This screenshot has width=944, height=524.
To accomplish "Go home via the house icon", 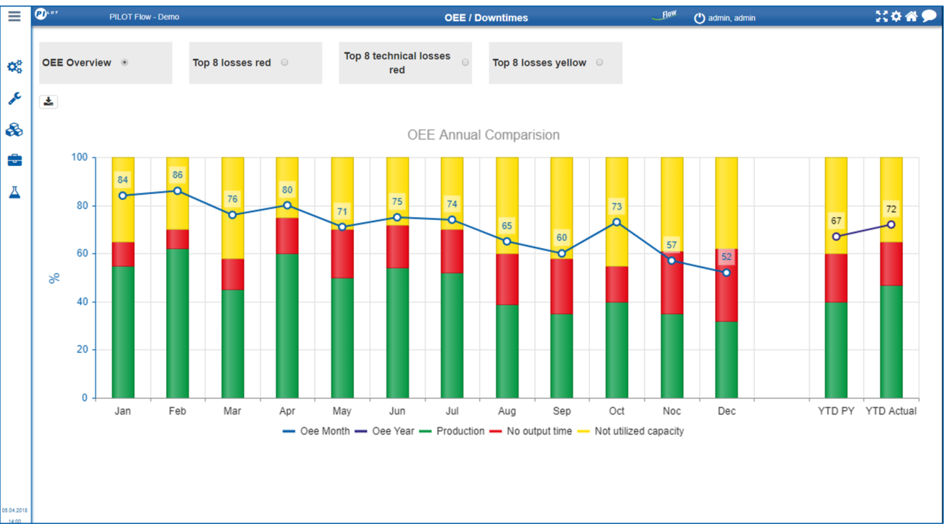I will [911, 17].
